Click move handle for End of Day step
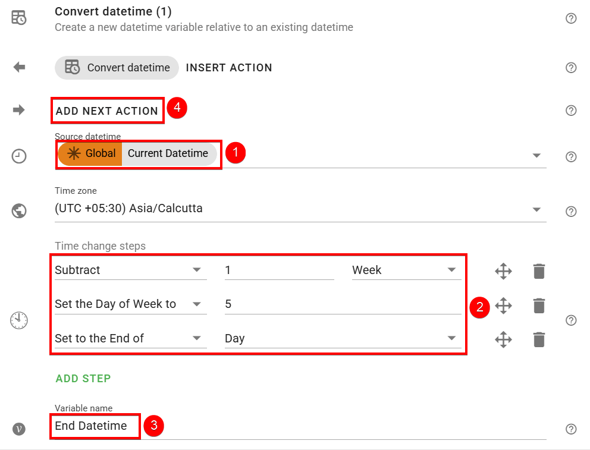Viewport: 590px width, 450px height. pos(503,339)
